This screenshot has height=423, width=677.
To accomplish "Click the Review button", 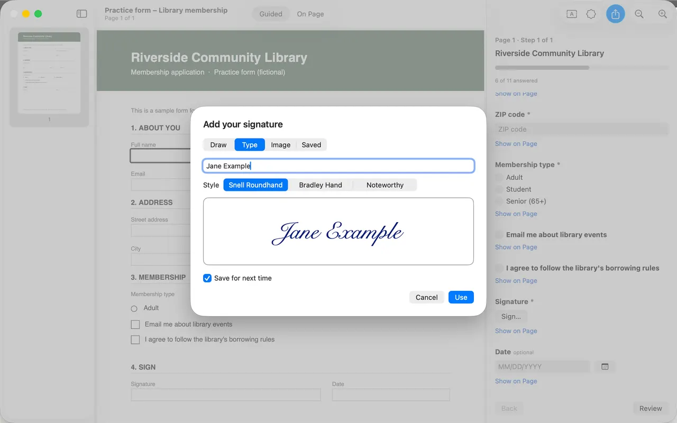I will click(x=651, y=408).
